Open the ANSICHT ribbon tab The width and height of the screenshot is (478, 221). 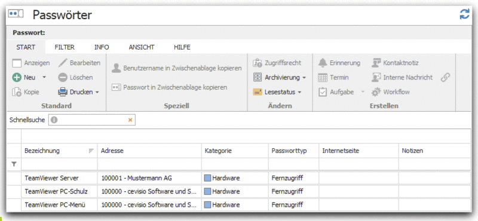point(142,47)
